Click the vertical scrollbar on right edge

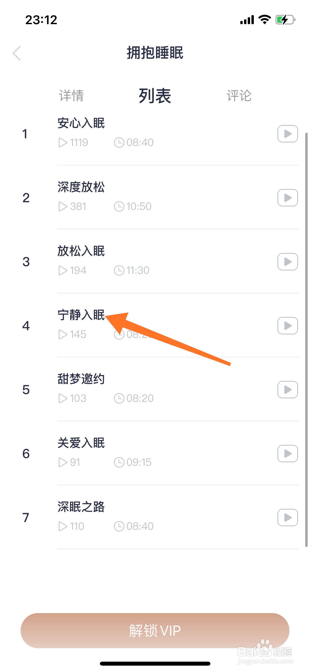(x=306, y=340)
